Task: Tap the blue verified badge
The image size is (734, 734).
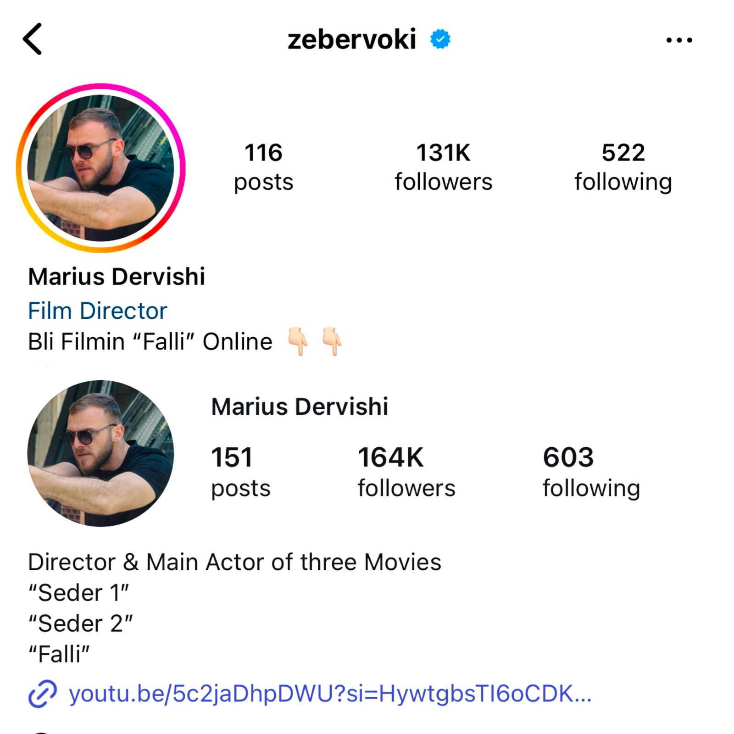Action: [440, 39]
